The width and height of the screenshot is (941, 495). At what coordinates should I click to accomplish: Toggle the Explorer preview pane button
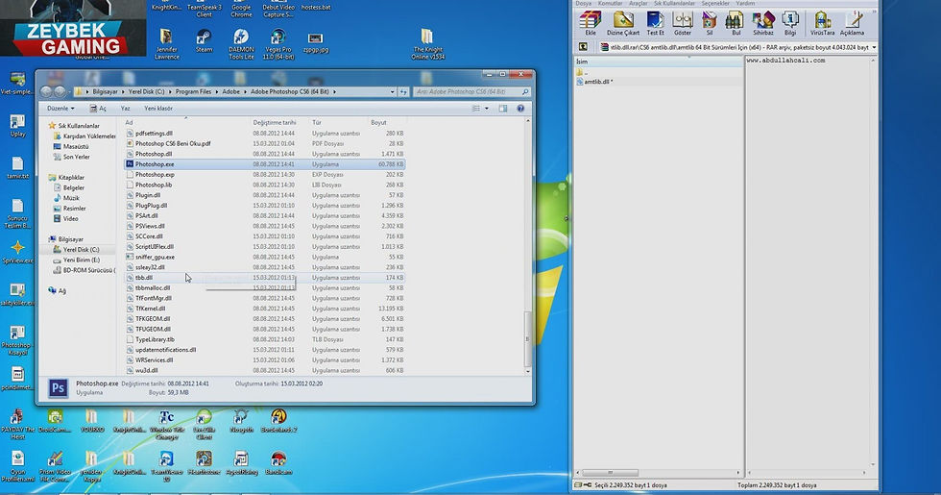click(x=503, y=108)
